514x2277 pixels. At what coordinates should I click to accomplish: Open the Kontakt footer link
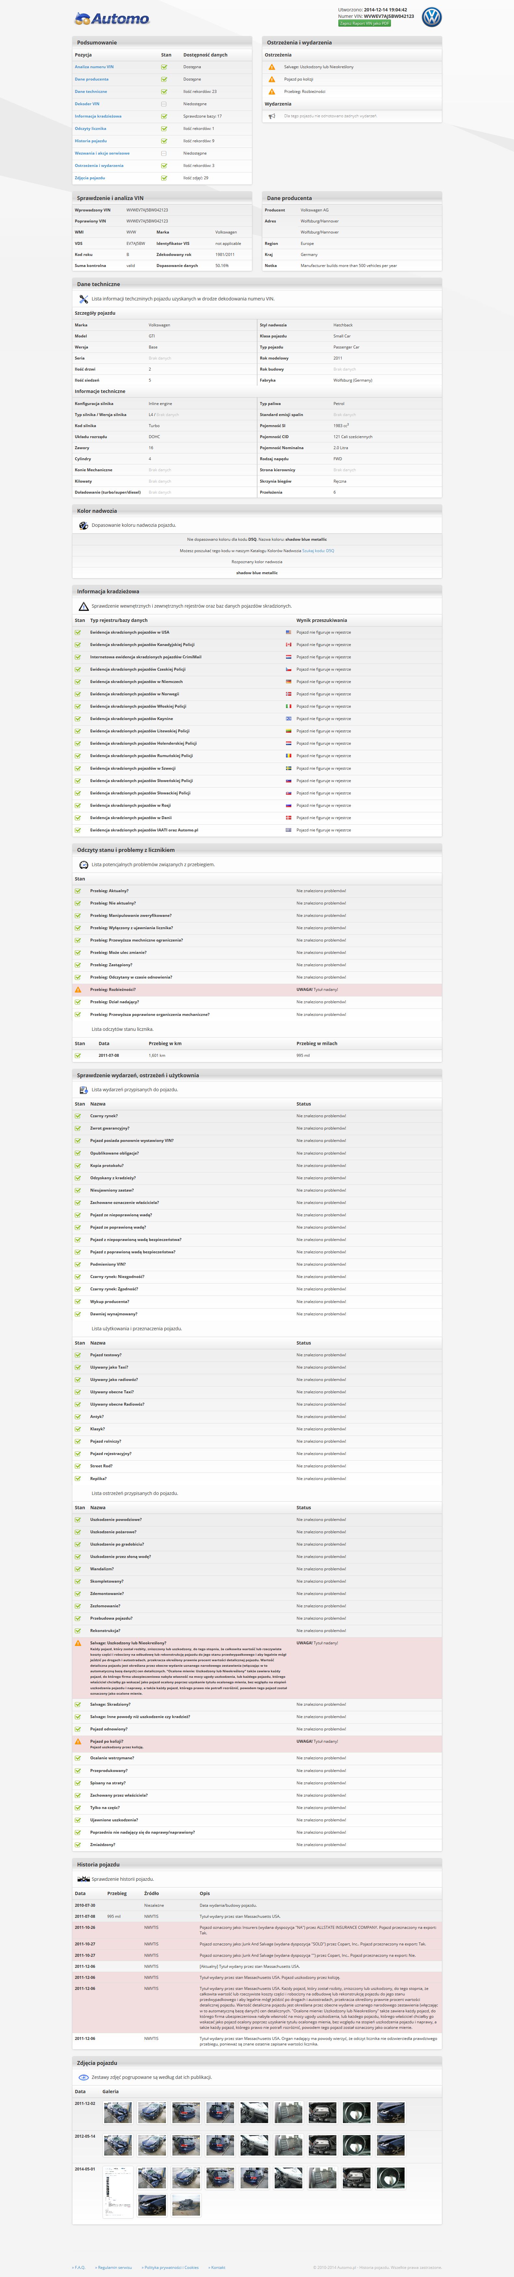[x=218, y=2267]
